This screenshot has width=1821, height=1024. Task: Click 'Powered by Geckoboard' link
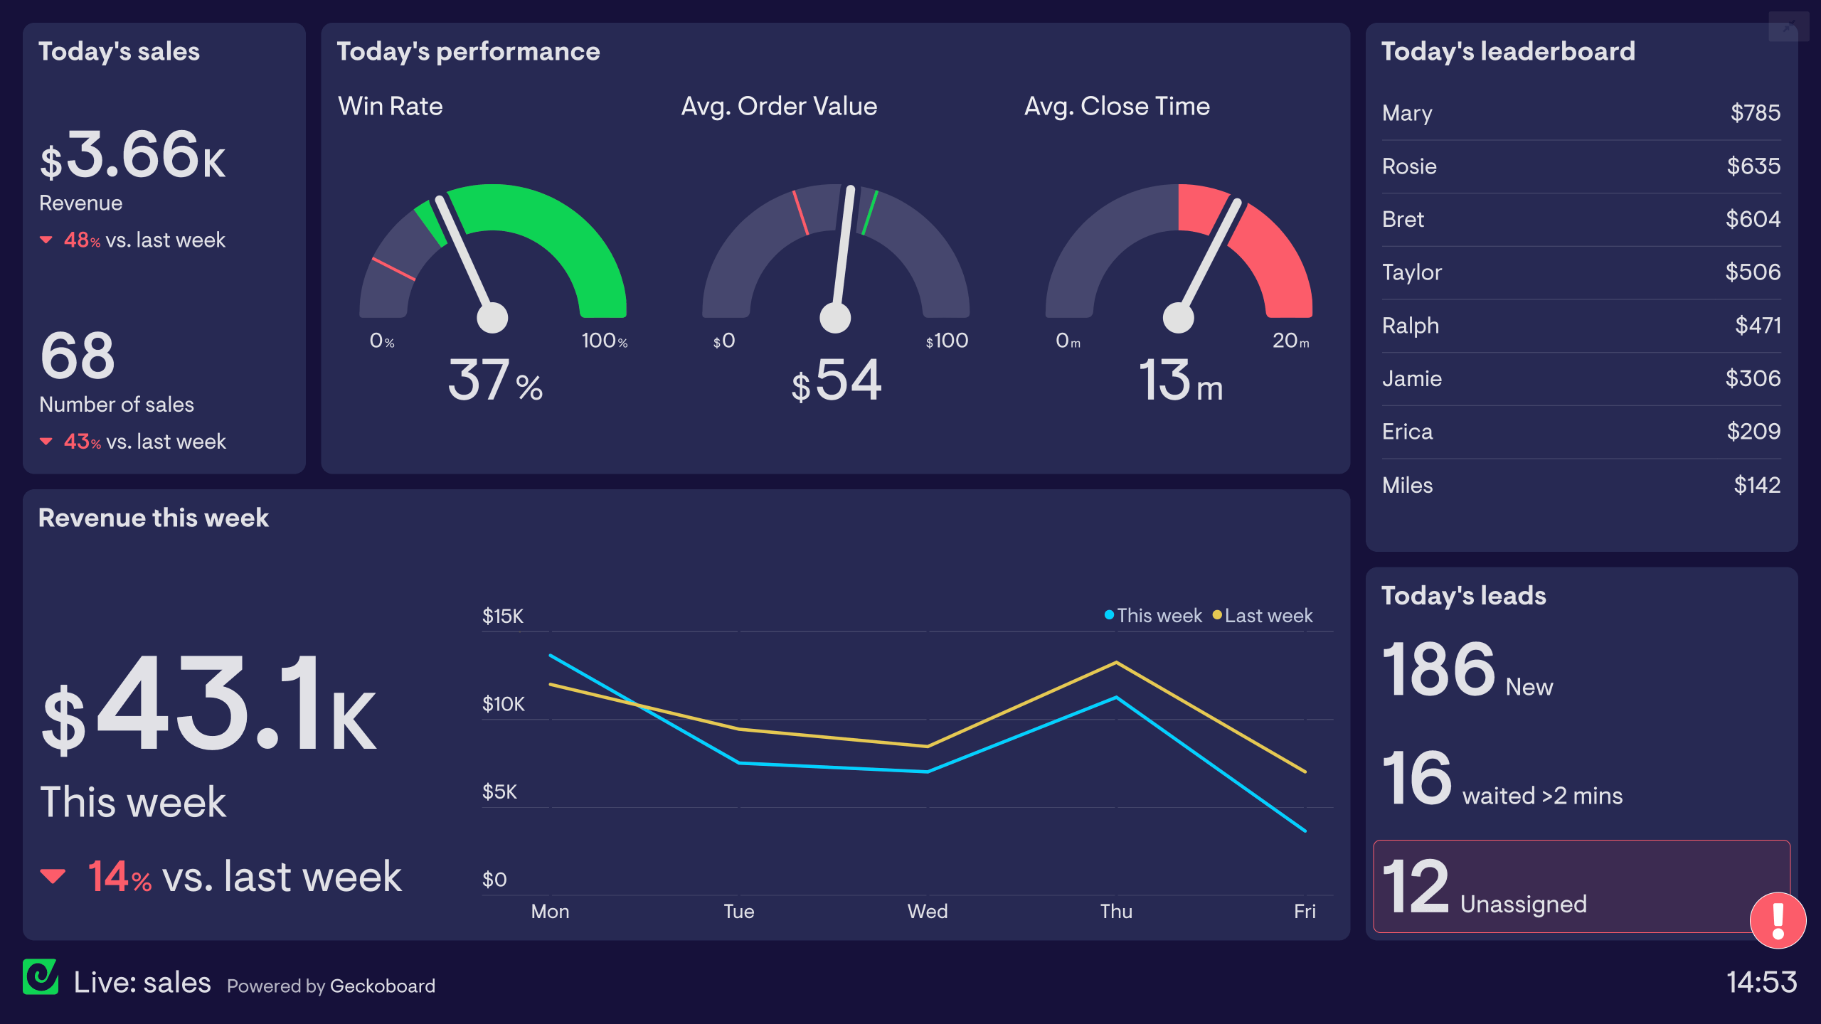coord(331,986)
